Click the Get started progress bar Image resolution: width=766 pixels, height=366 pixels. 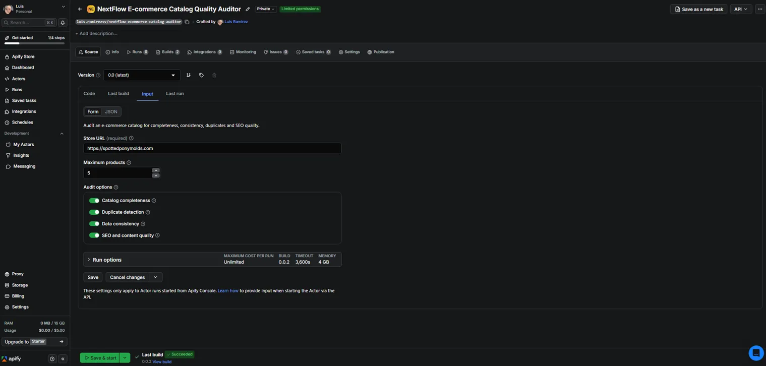tap(35, 43)
